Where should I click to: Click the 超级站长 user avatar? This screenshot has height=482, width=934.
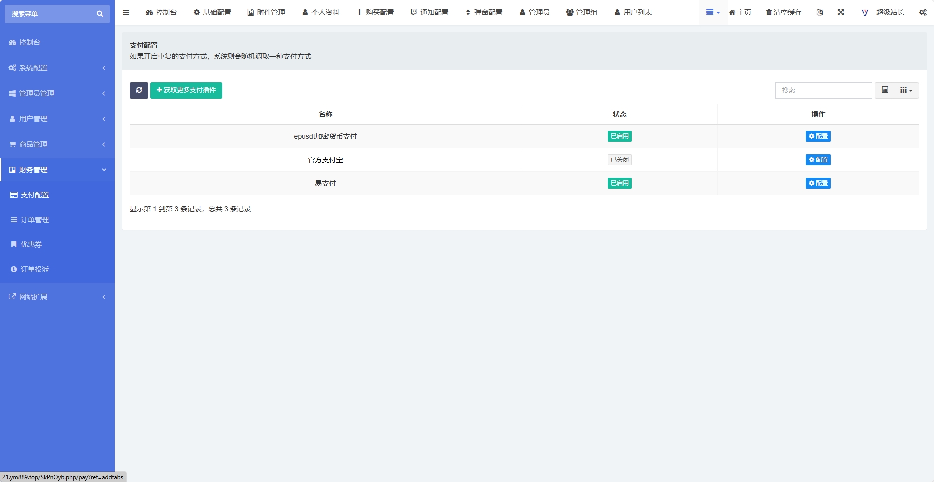click(x=865, y=12)
